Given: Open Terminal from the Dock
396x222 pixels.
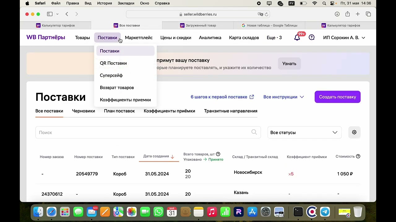Looking at the screenshot, I should [x=298, y=212].
